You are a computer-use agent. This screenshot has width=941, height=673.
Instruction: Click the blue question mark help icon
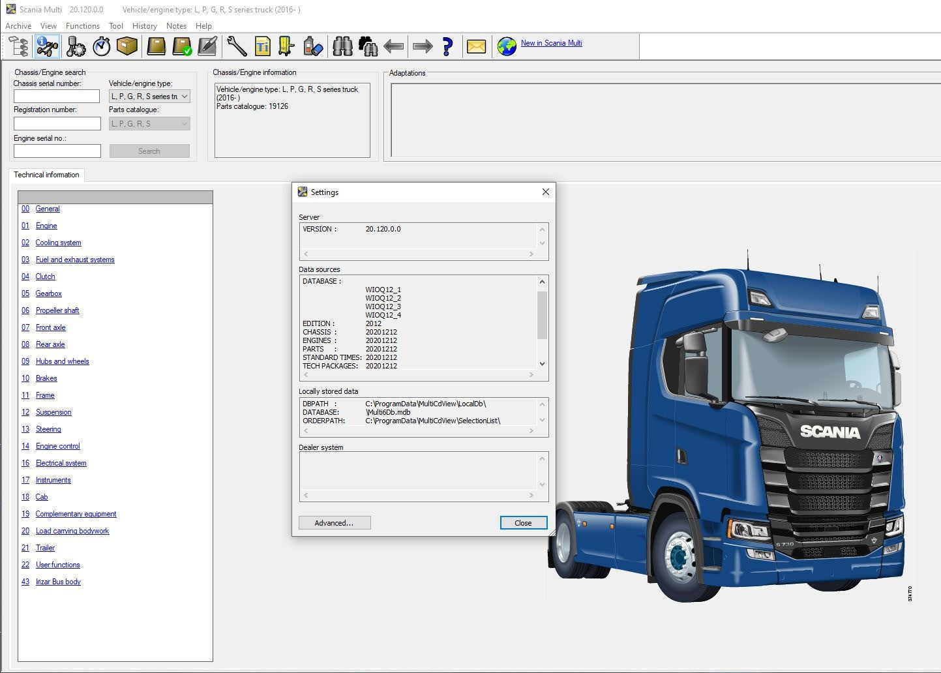[x=447, y=46]
